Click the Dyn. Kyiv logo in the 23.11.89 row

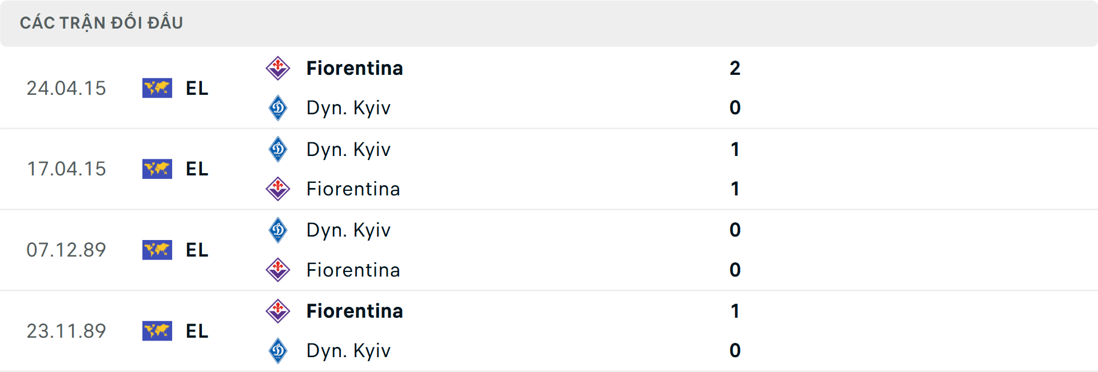click(x=278, y=350)
